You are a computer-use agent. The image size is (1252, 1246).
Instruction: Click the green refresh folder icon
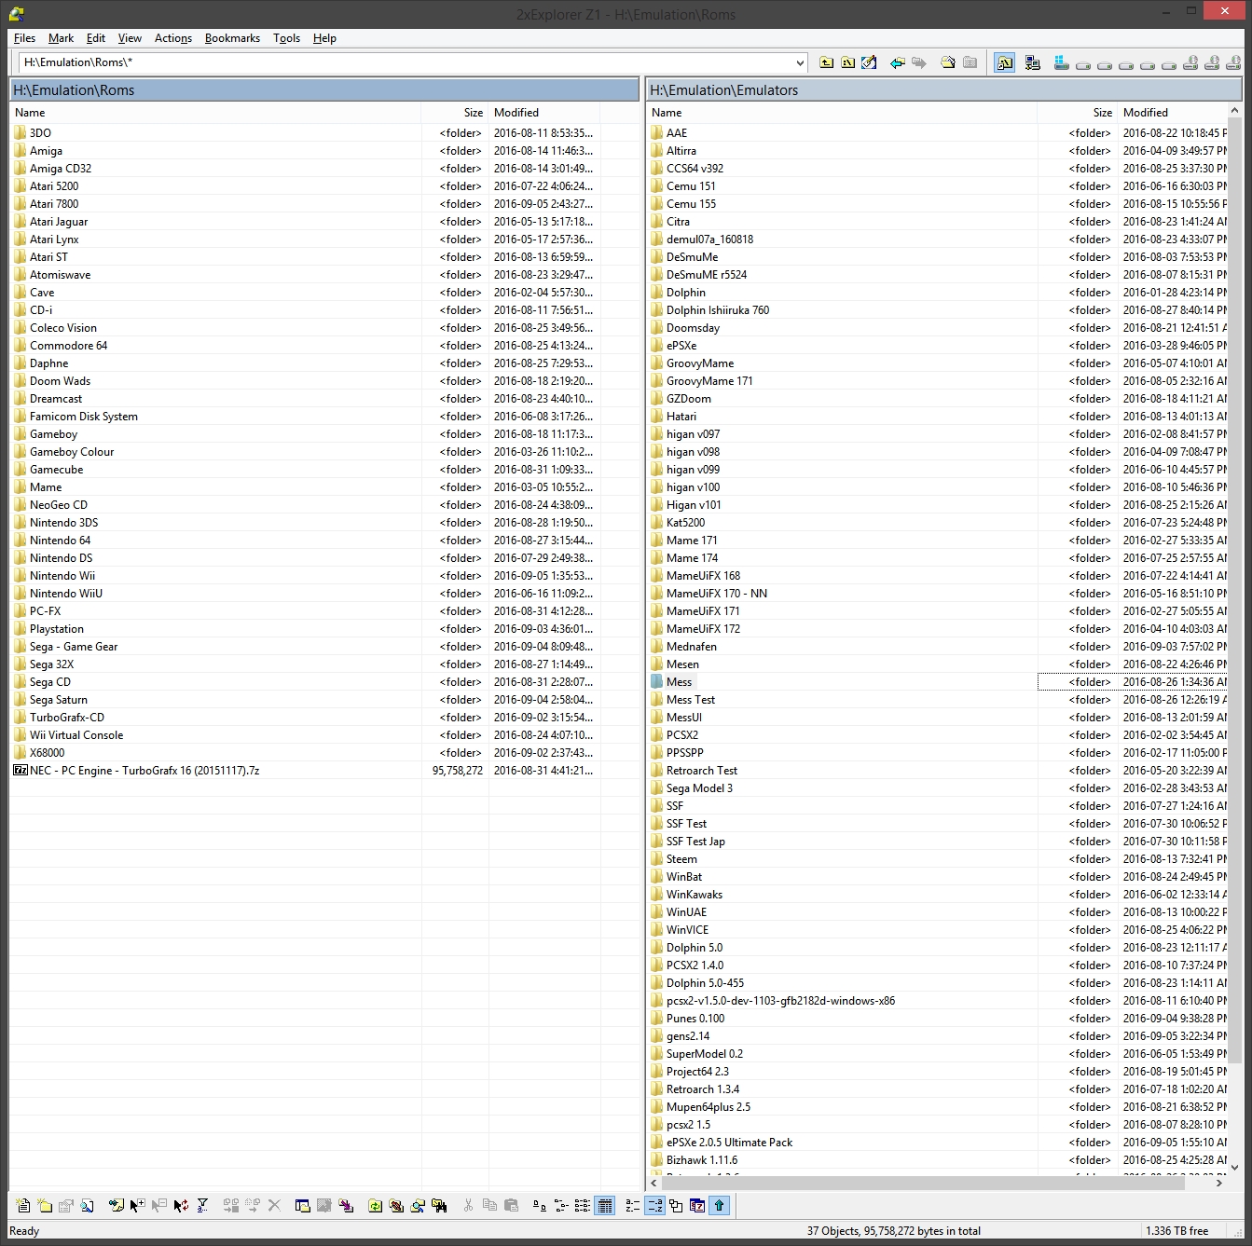(x=375, y=1205)
